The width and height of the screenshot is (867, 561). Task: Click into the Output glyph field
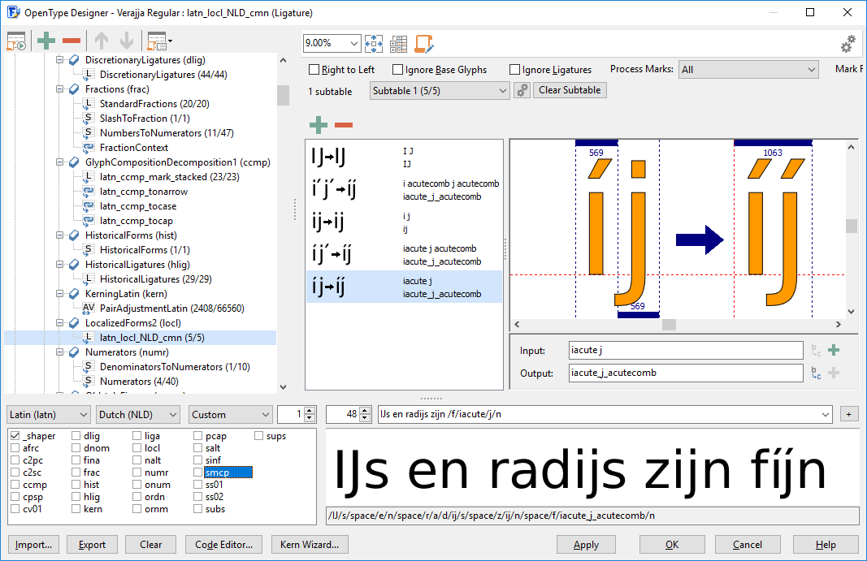pyautogui.click(x=686, y=373)
